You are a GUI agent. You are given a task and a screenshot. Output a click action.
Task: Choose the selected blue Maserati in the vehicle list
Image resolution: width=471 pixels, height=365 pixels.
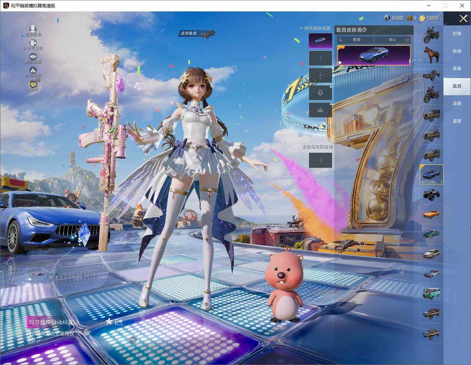pos(432,174)
